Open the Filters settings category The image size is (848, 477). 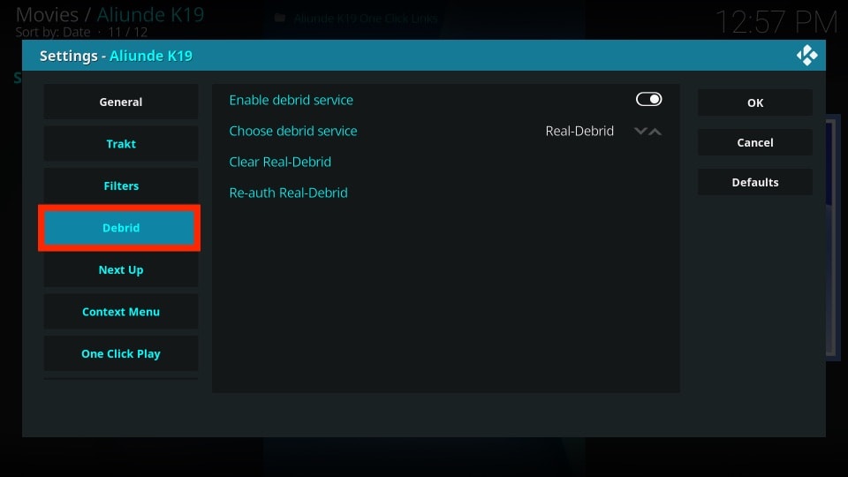coord(121,185)
